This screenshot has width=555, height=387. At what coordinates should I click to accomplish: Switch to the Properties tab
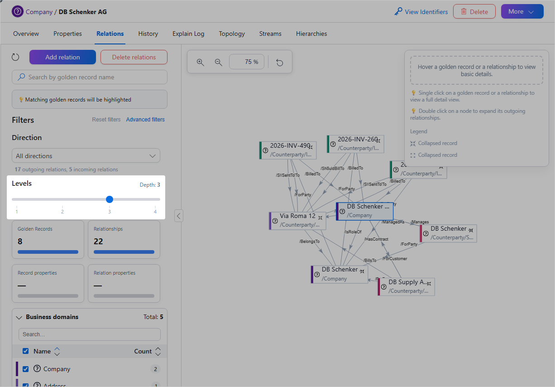tap(67, 34)
